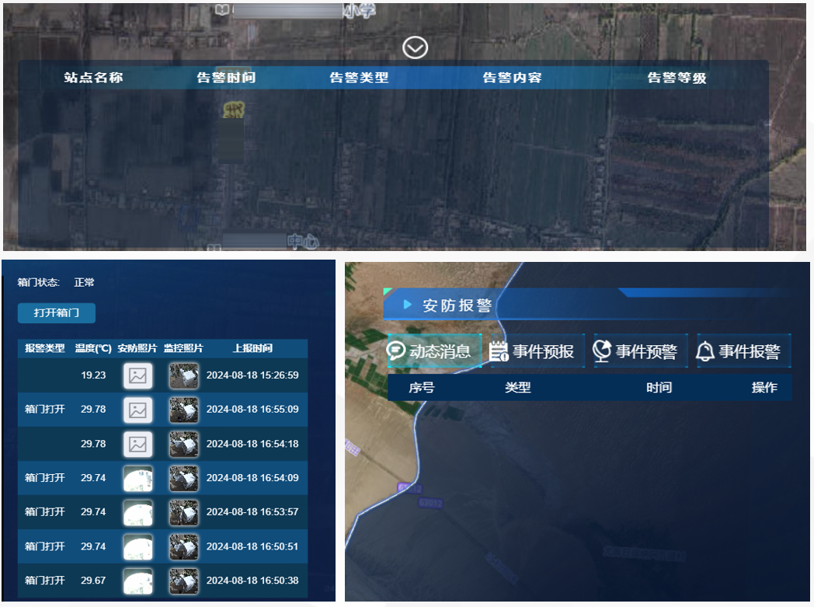Open the security photo icon in the 16:54:18 row
Screen dimensions: 814x607
click(x=137, y=444)
